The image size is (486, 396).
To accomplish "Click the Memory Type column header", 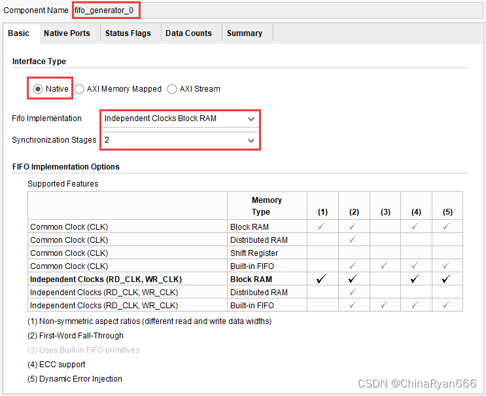I will [267, 206].
